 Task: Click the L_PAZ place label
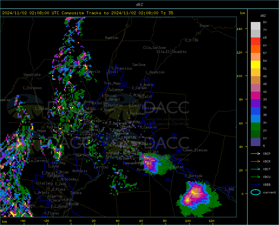230,189
